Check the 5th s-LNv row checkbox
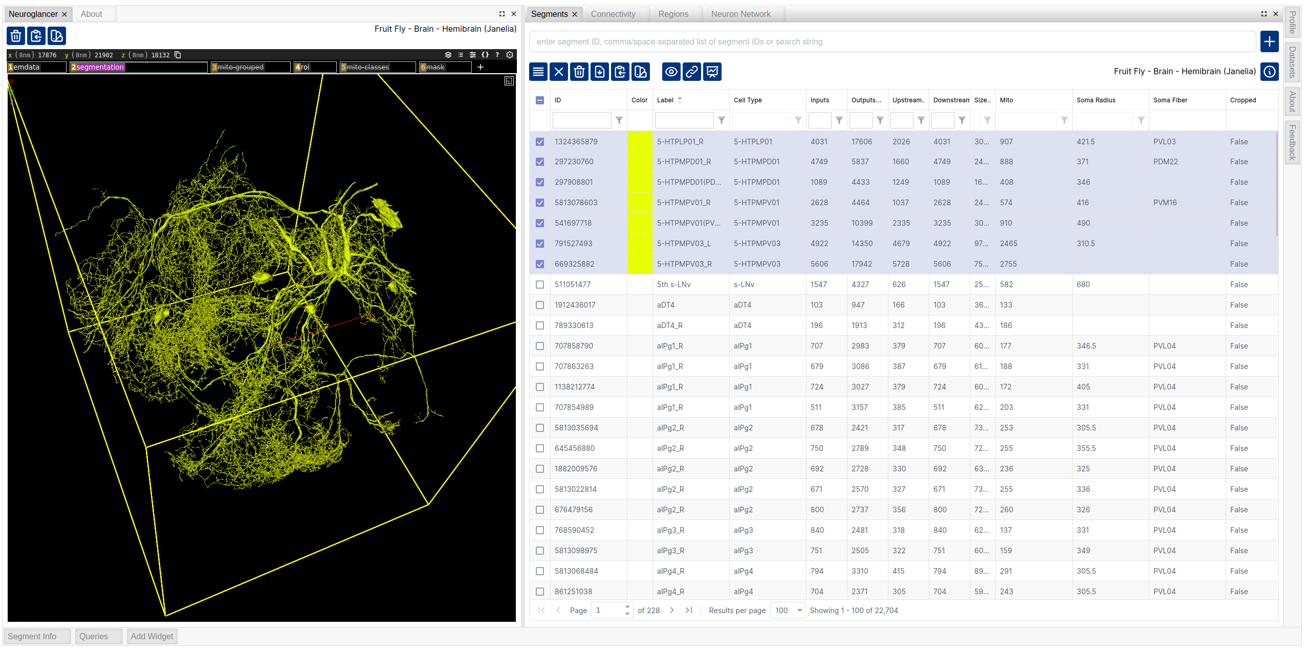The width and height of the screenshot is (1307, 651). (540, 285)
